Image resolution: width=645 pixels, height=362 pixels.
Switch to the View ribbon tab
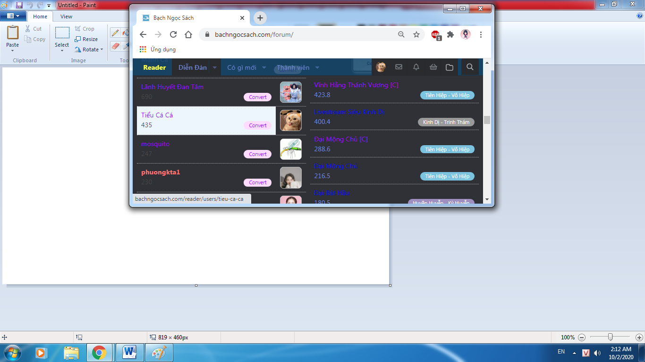66,16
